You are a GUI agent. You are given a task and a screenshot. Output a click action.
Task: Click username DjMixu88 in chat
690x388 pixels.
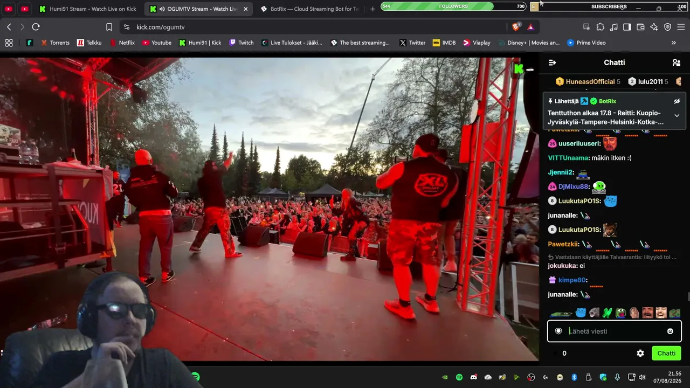point(573,186)
